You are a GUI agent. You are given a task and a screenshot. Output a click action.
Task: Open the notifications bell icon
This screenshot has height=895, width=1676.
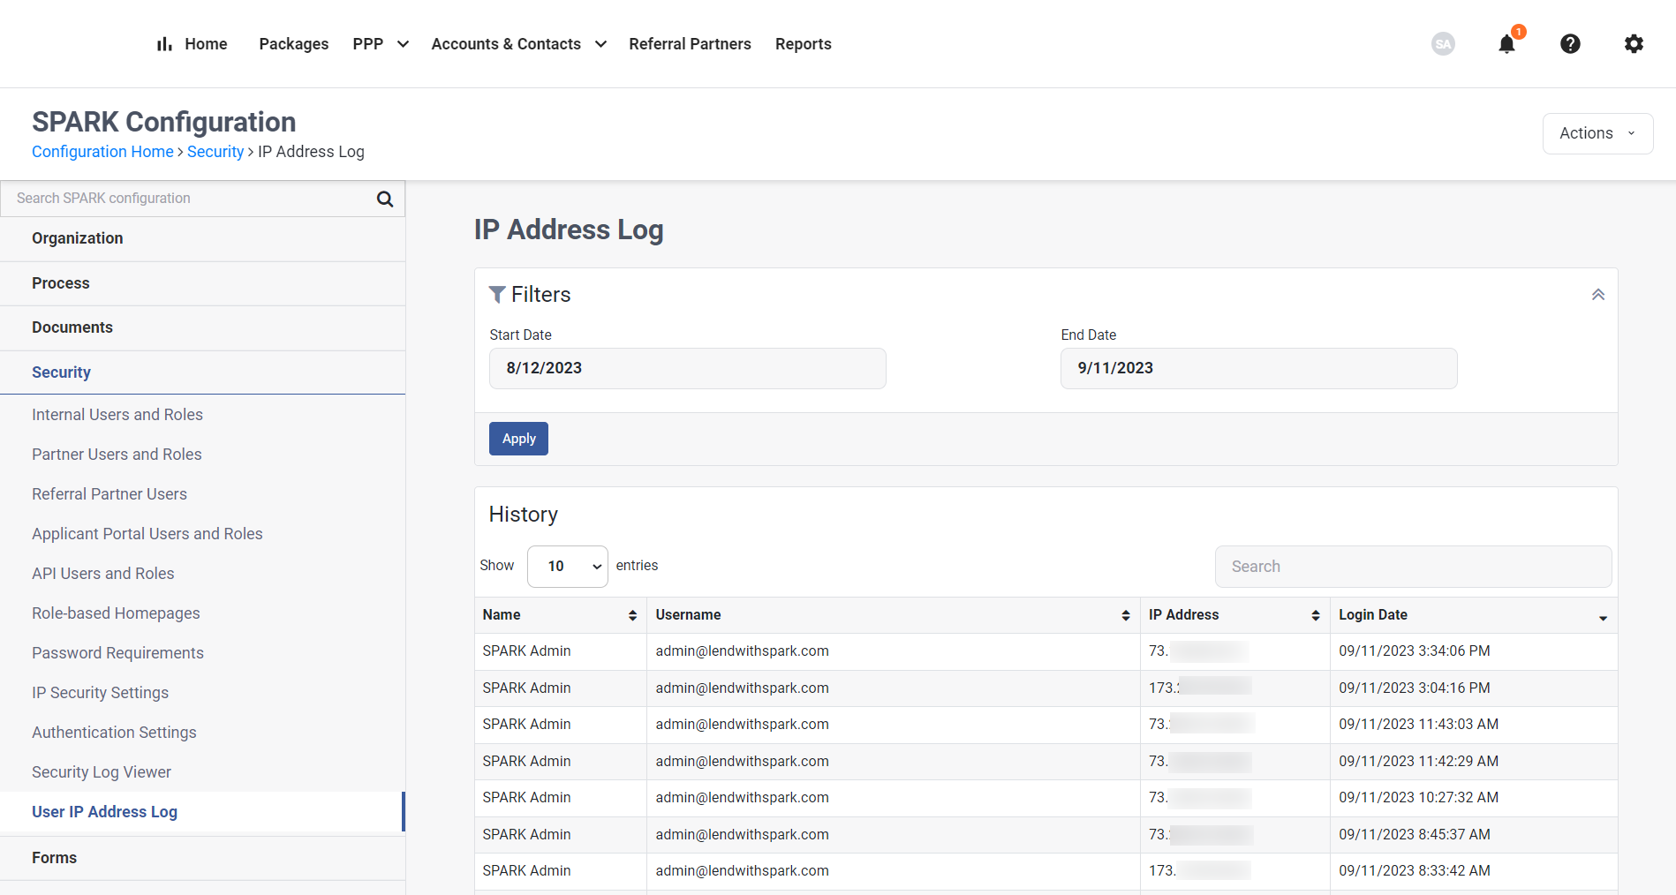pos(1506,44)
